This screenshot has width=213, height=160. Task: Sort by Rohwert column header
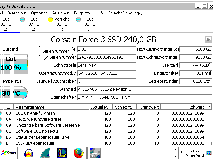tap(183, 107)
